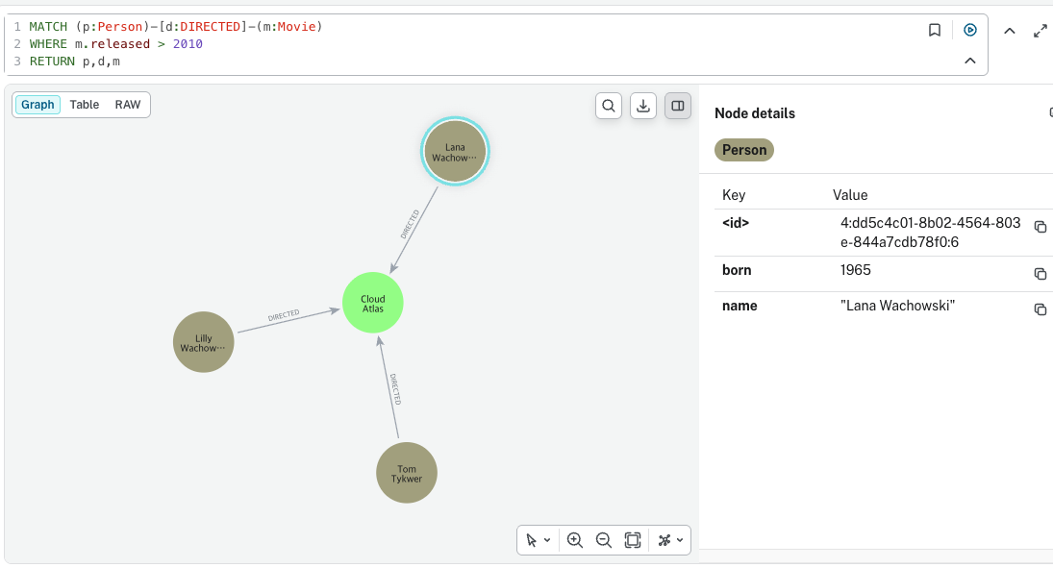Screen dimensions: 1053x568
Task: Switch to the RAW view tab
Action: (128, 105)
